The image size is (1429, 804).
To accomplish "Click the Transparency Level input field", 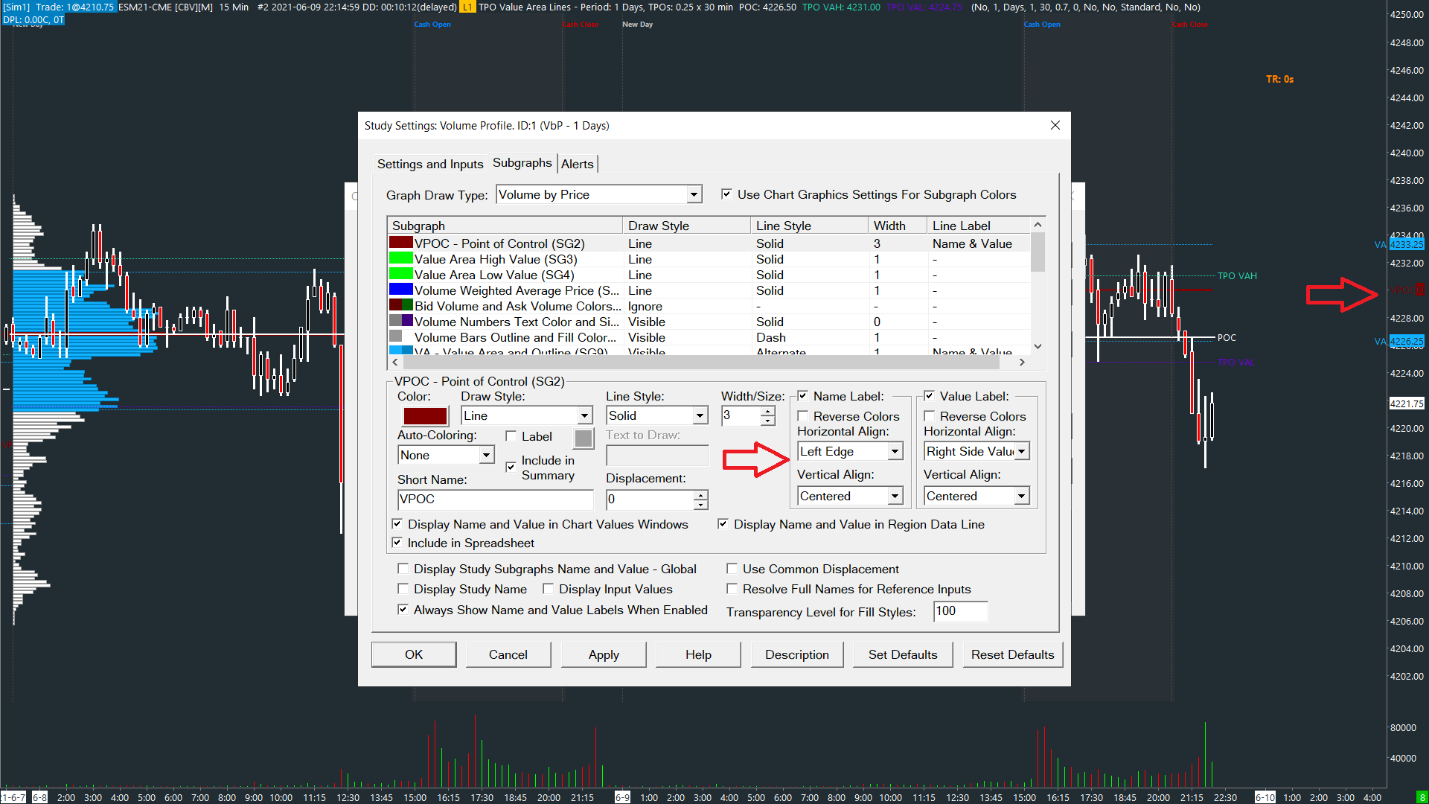I will pyautogui.click(x=961, y=611).
